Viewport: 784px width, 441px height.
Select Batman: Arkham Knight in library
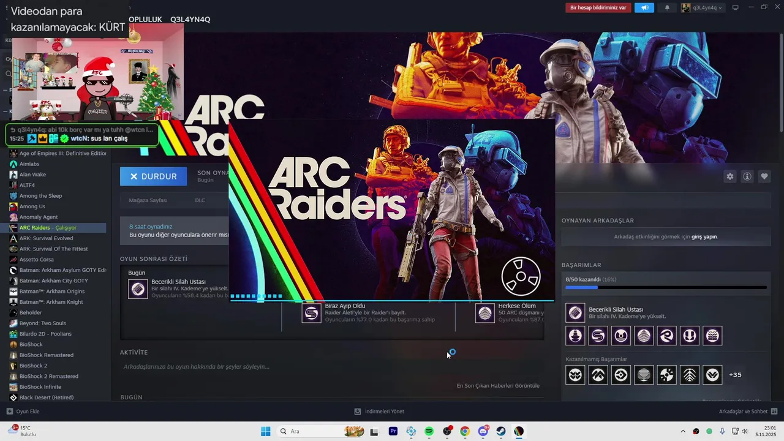(x=58, y=302)
